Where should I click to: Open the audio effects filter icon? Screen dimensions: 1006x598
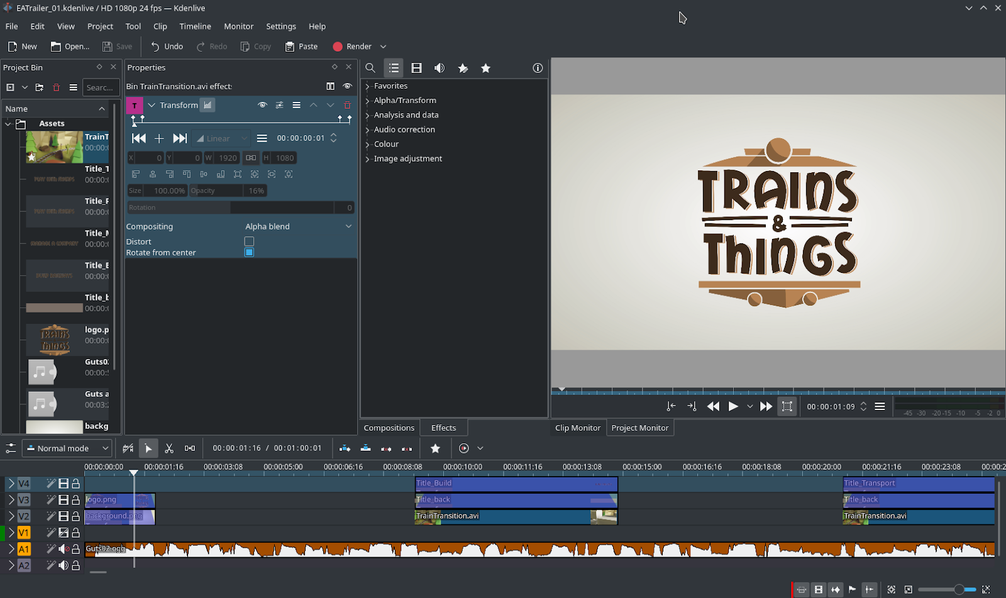coord(439,68)
